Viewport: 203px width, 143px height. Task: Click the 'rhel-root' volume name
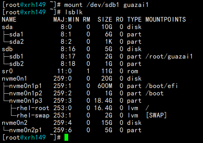(33, 108)
